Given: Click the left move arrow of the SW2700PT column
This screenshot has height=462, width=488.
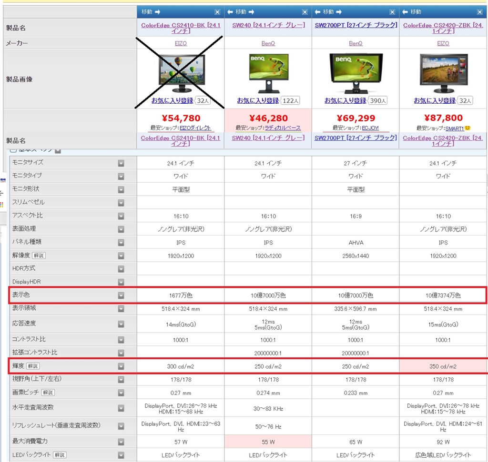Looking at the screenshot, I should tap(318, 12).
